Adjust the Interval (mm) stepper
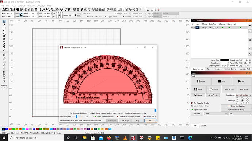Viewport: 252px width, 141px height. [x=228, y=65]
